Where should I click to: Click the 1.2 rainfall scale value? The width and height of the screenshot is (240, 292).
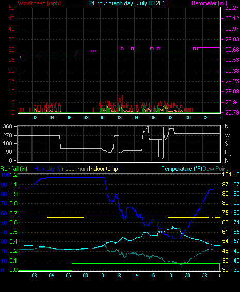[x=13, y=175]
